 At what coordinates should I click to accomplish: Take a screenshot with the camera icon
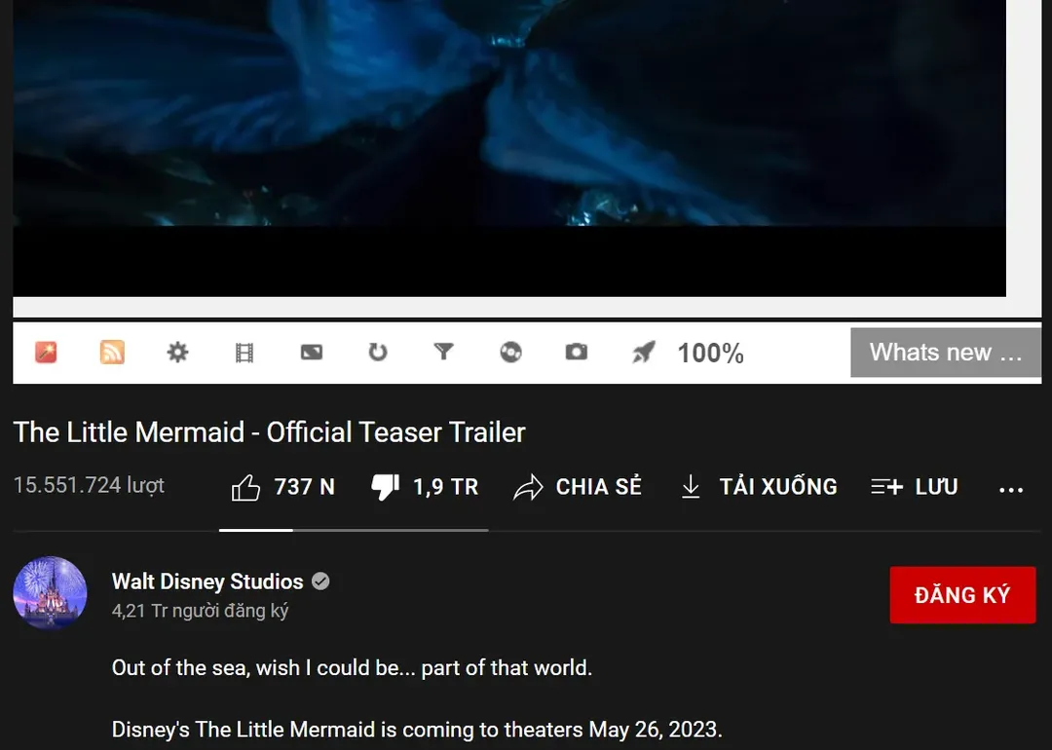pyautogui.click(x=576, y=353)
